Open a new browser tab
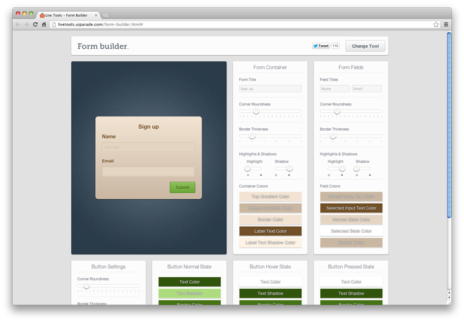Screen dimensions: 464x322 106,15
